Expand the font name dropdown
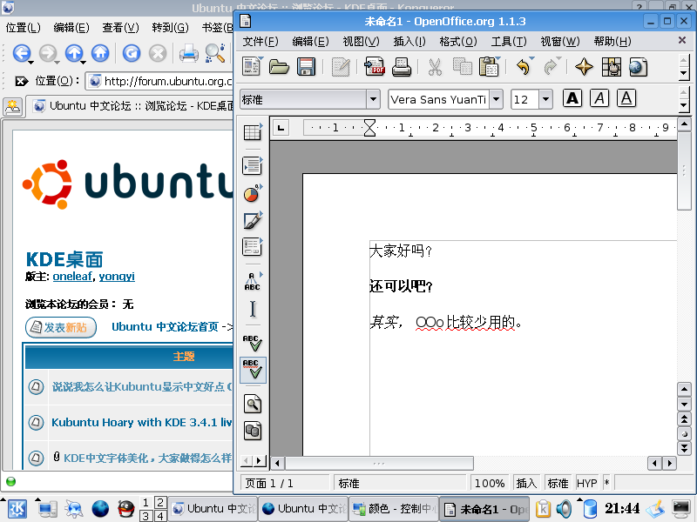Viewport: 697px width, 522px height. pyautogui.click(x=496, y=99)
